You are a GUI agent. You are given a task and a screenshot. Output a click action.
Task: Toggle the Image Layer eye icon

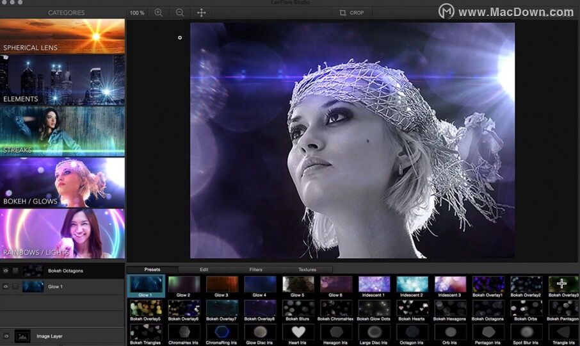(6, 336)
